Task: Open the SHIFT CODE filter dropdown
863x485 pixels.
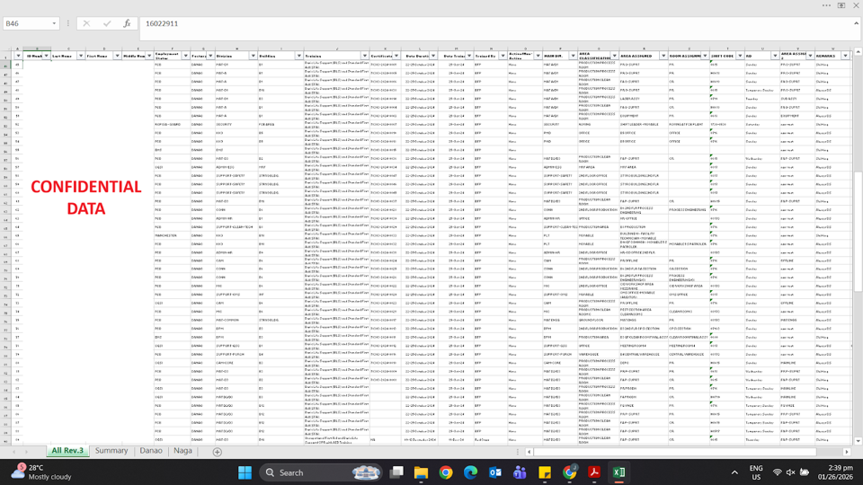Action: pyautogui.click(x=740, y=56)
